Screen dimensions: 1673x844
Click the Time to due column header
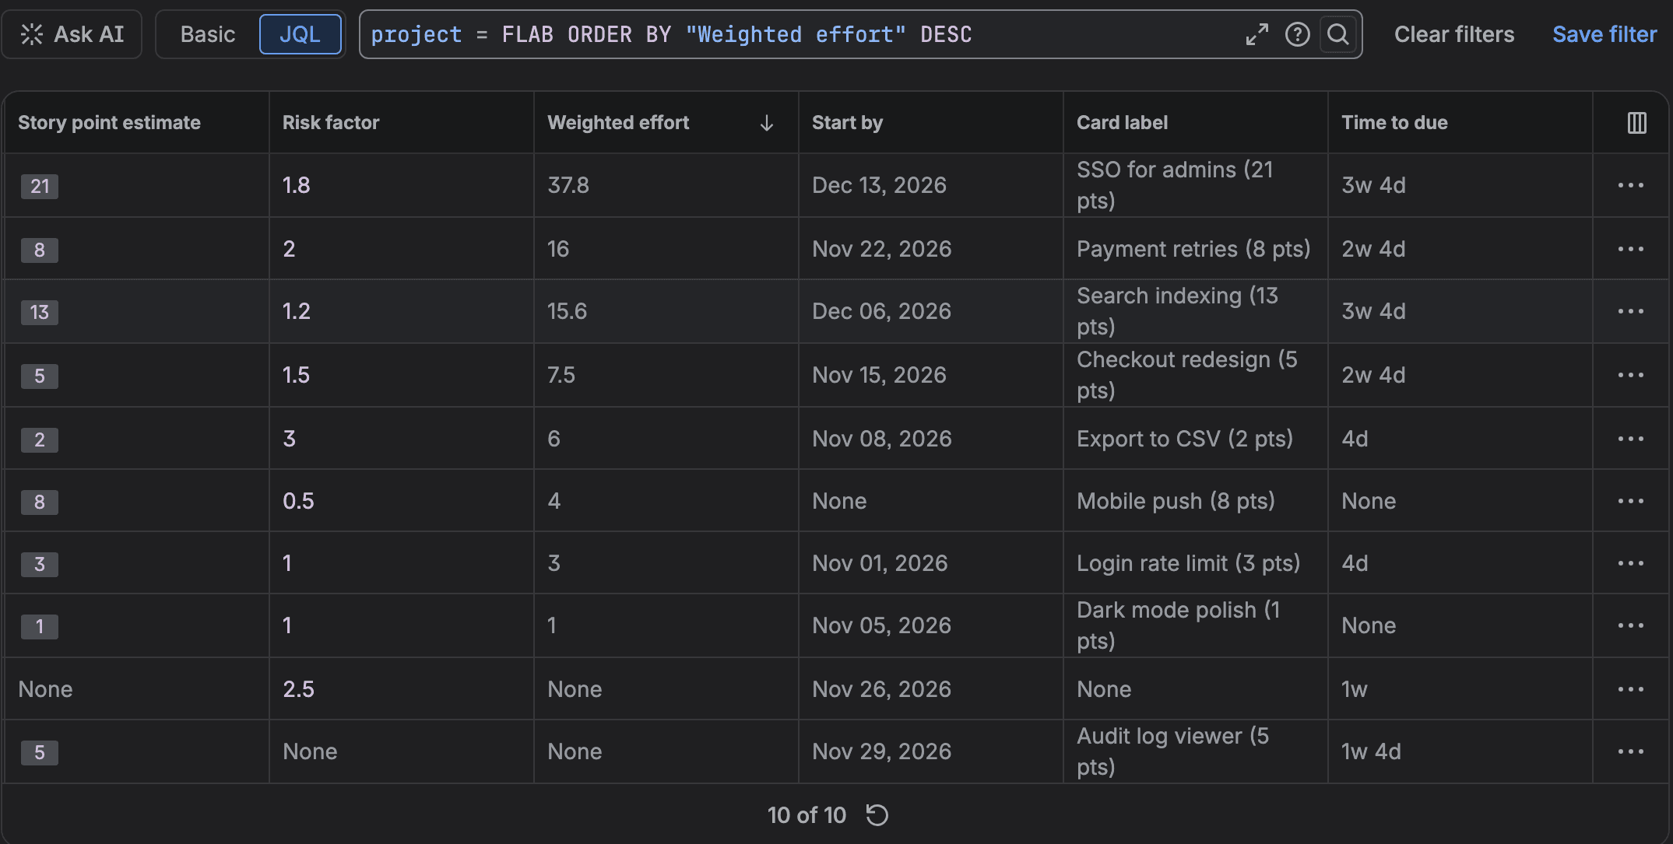coord(1394,123)
